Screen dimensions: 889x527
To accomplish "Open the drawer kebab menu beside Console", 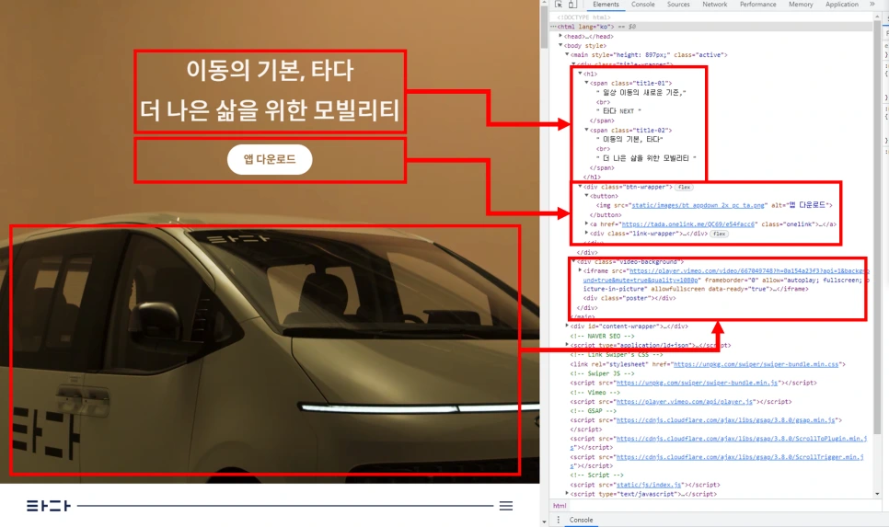I will [x=558, y=520].
